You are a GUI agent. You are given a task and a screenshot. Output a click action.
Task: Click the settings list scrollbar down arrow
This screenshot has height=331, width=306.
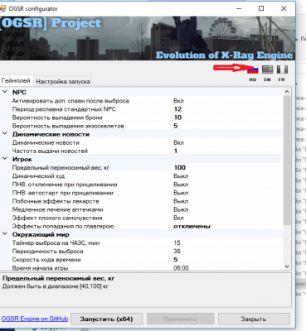click(x=287, y=266)
